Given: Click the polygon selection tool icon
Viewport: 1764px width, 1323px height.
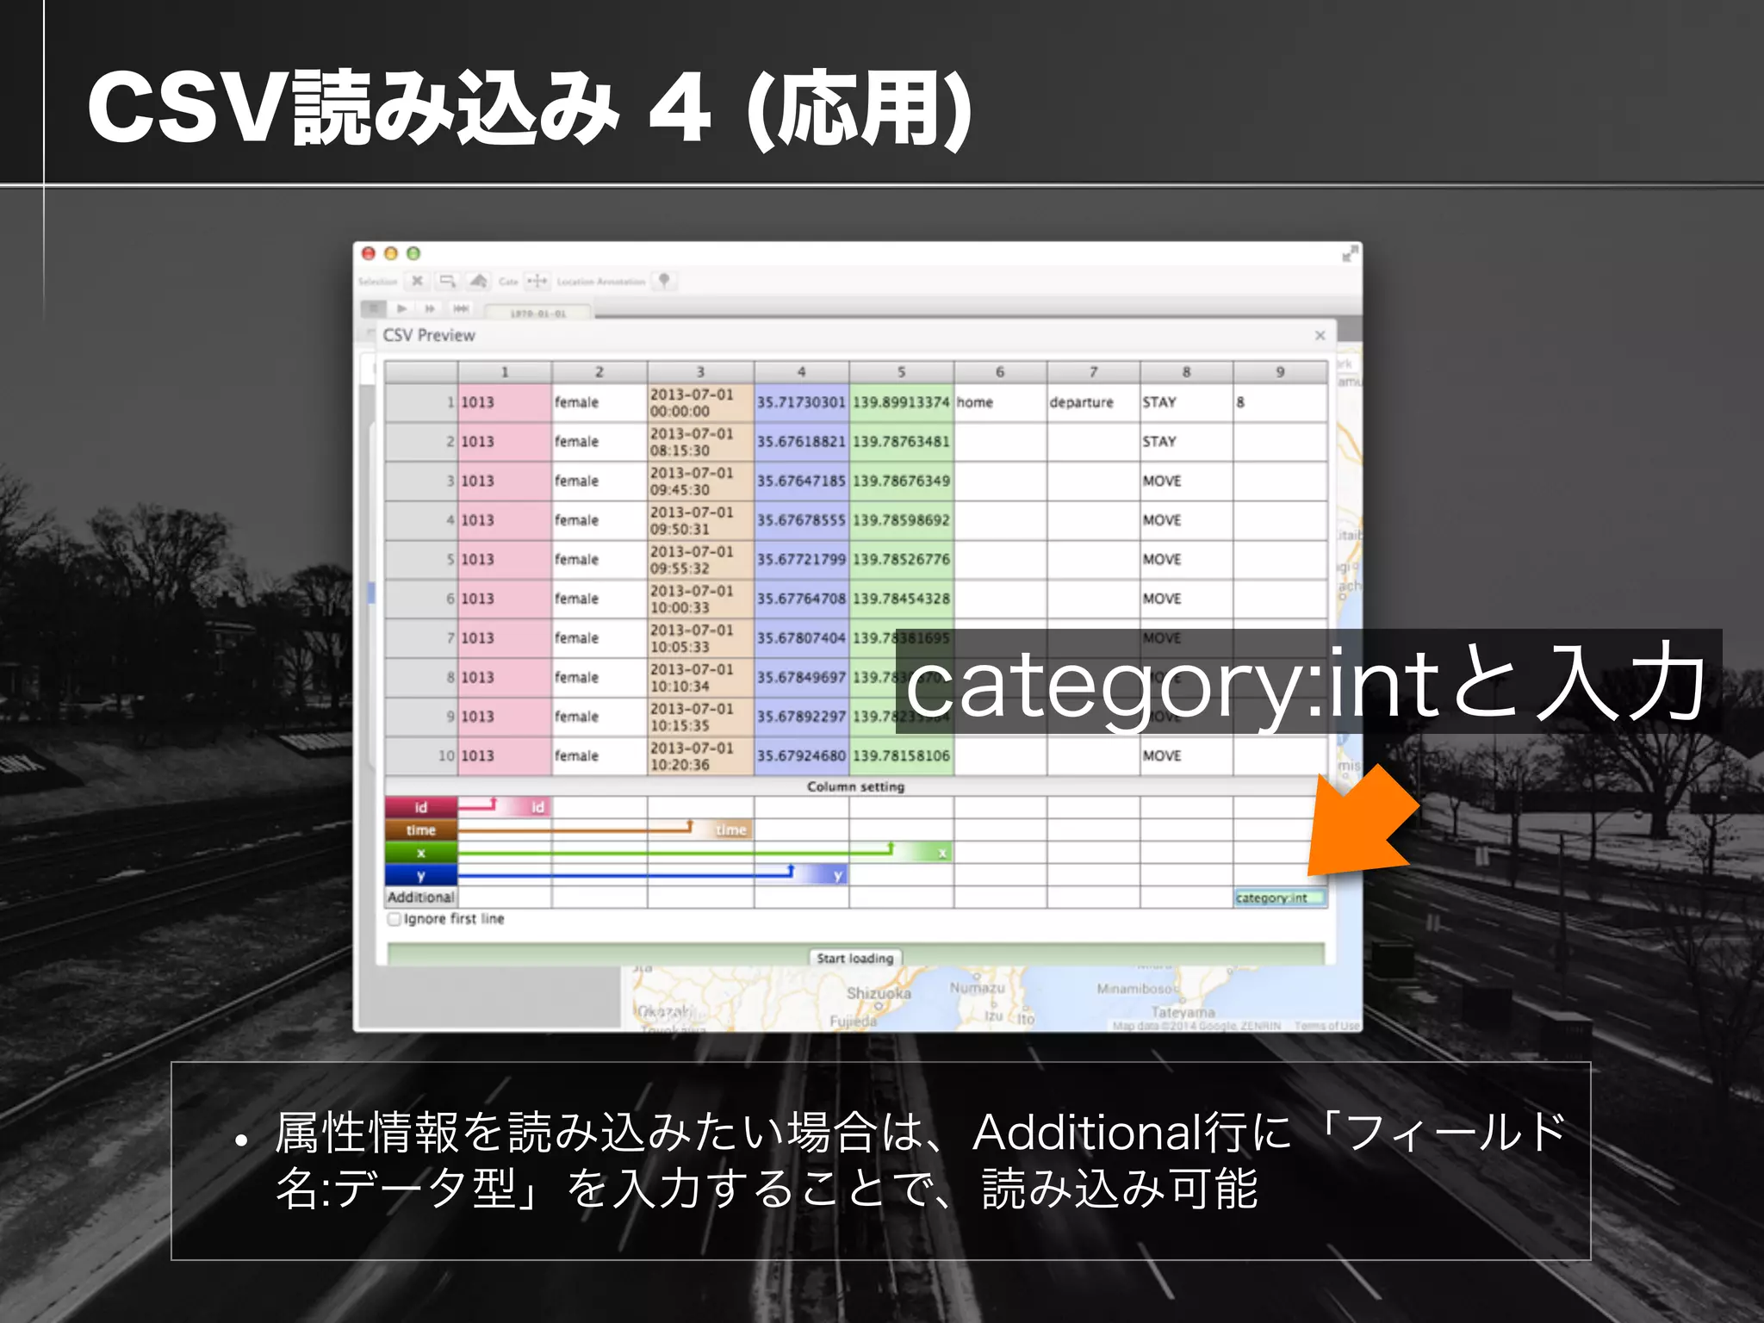Looking at the screenshot, I should pos(479,281).
